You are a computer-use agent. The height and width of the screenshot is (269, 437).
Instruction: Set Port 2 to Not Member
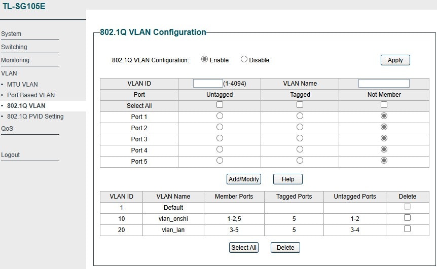pyautogui.click(x=384, y=127)
